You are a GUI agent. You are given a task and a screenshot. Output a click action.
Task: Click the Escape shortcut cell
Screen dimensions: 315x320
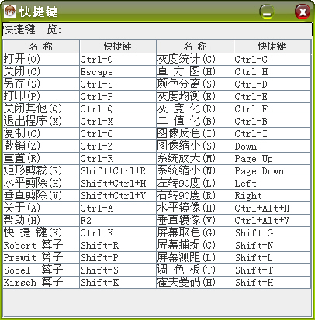118,72
